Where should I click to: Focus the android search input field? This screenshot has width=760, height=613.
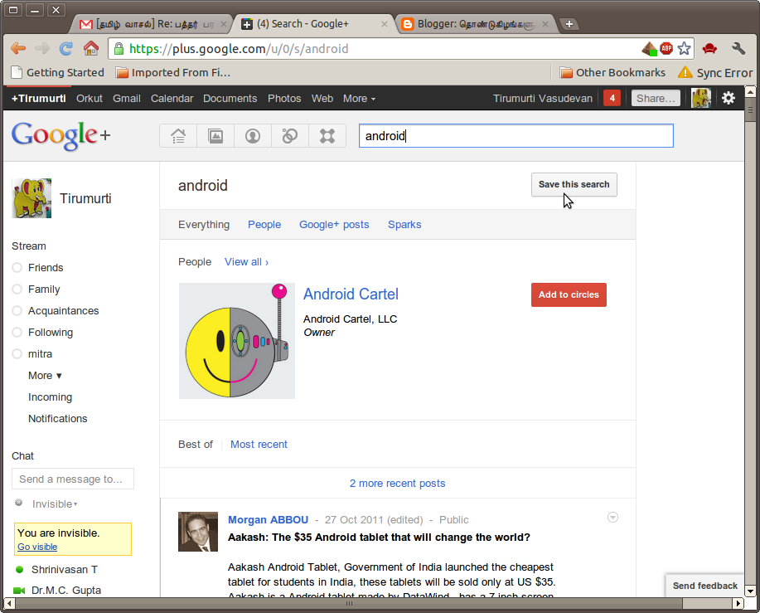point(516,136)
